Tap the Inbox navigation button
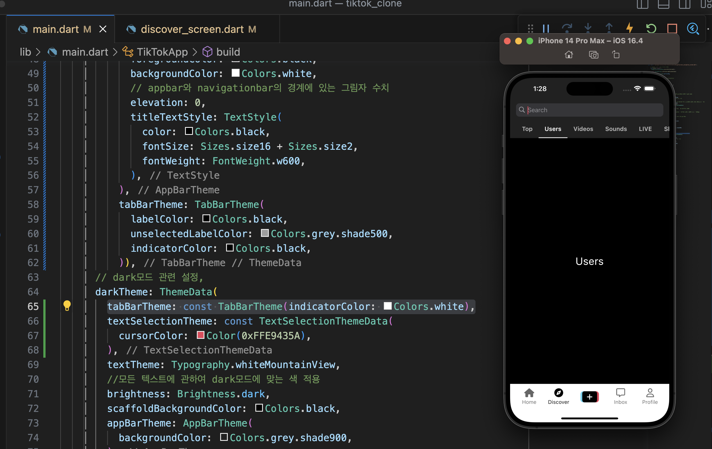Image resolution: width=712 pixels, height=449 pixels. pos(620,396)
